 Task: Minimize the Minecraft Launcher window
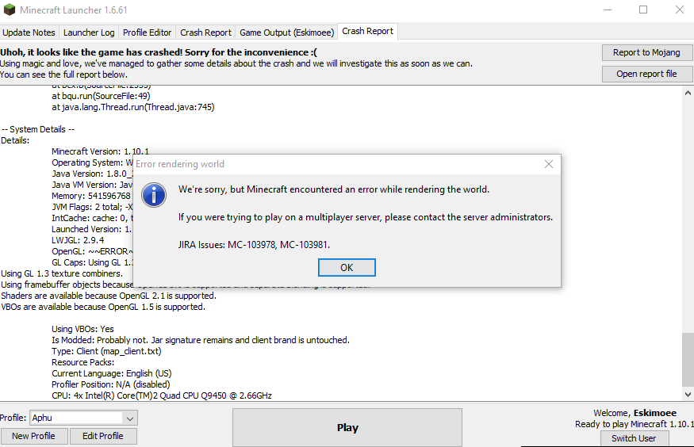608,10
